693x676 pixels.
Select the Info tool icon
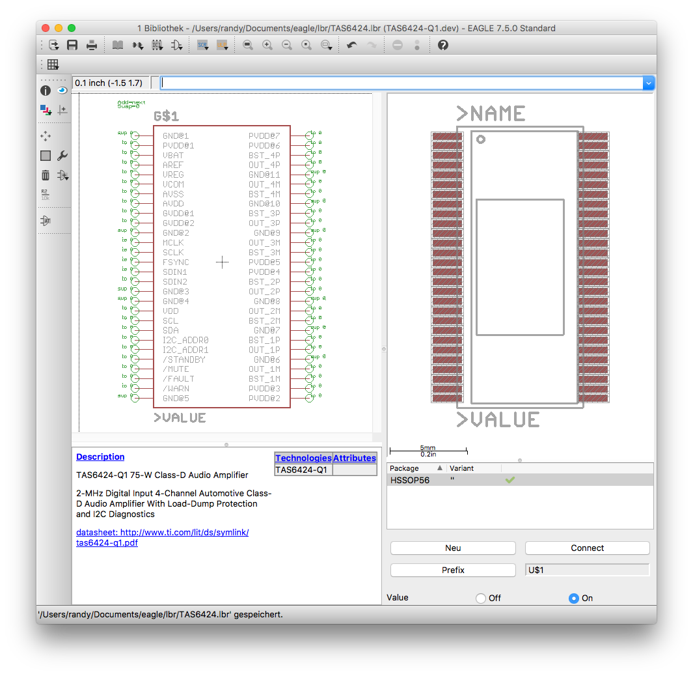coord(46,91)
